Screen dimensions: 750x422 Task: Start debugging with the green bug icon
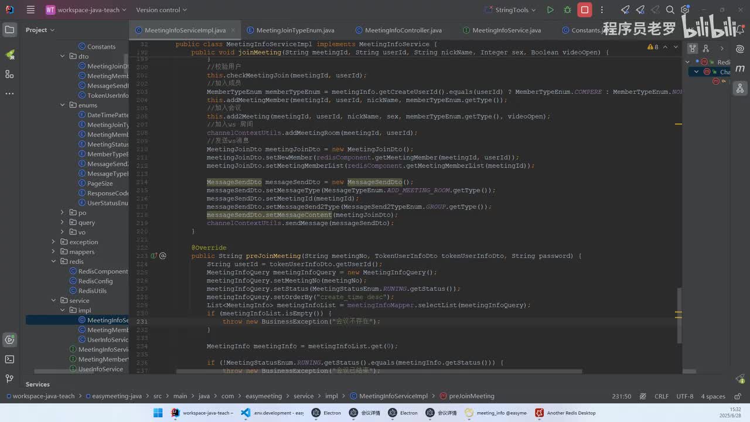pos(567,10)
